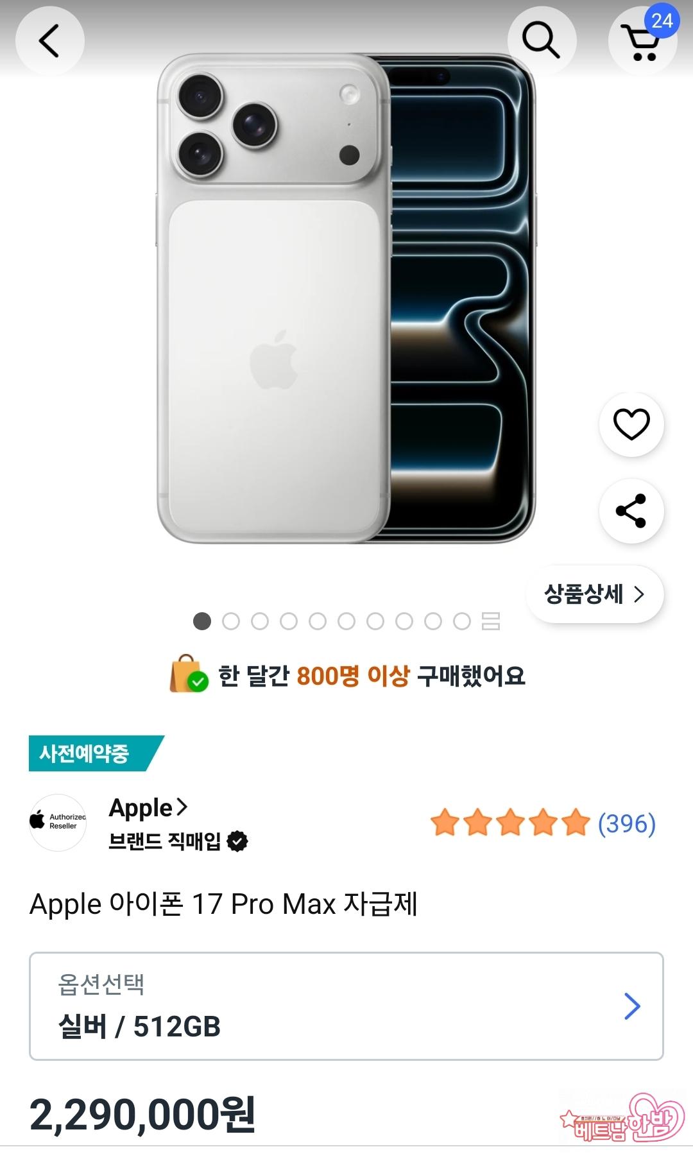Click the verified badge beside 브랜드 직매입
Viewport: 693px width, 1159px height.
[x=237, y=841]
